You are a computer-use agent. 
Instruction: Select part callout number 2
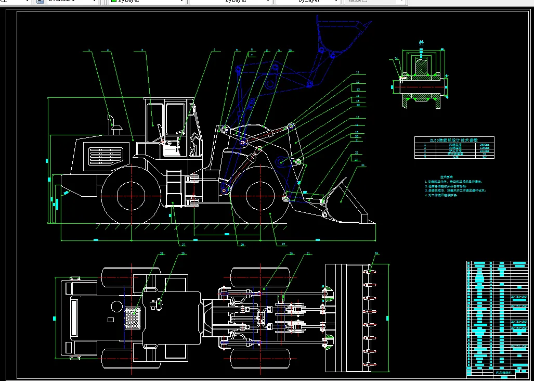[x=108, y=50]
